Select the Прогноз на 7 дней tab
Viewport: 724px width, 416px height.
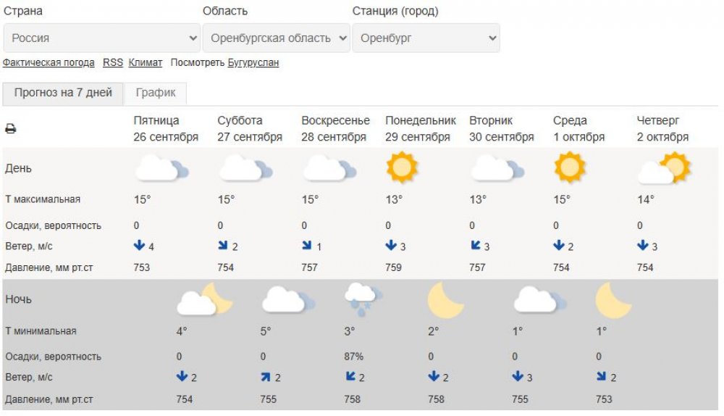point(63,93)
